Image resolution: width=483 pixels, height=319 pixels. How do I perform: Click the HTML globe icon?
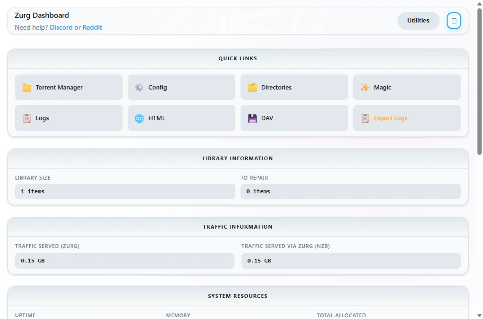point(139,118)
